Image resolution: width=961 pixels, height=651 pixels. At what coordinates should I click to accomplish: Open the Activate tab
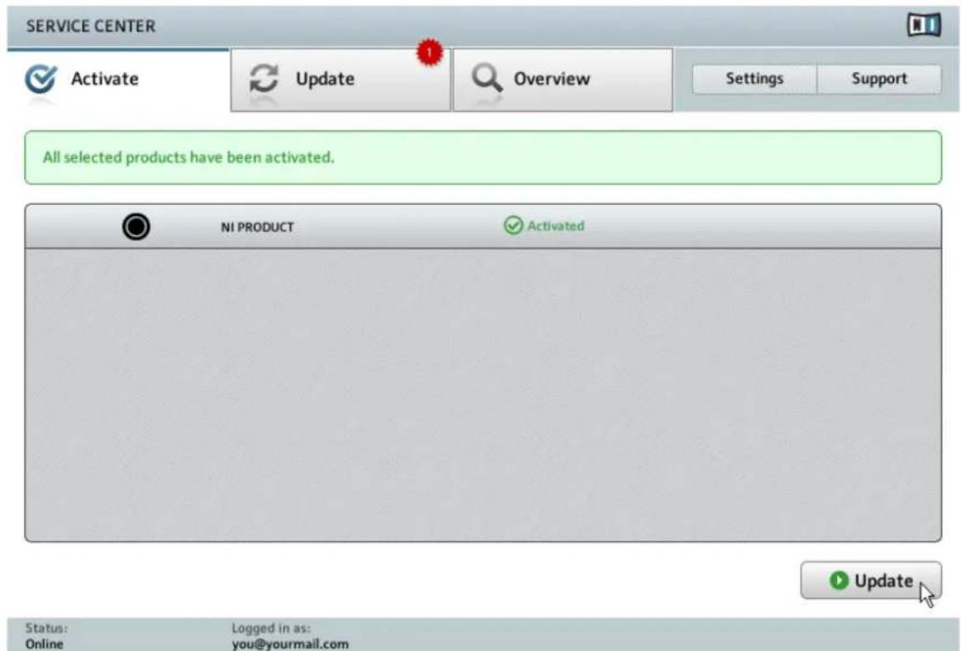(118, 79)
